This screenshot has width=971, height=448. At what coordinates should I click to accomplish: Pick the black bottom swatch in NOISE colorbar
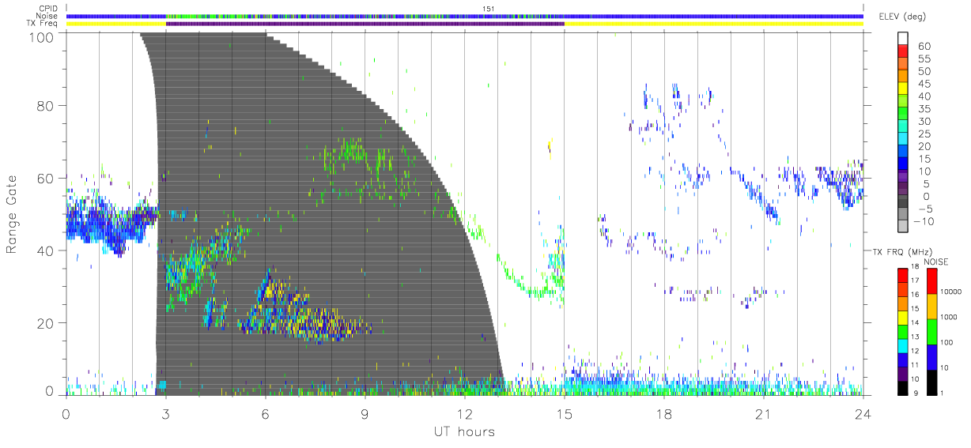[x=931, y=382]
